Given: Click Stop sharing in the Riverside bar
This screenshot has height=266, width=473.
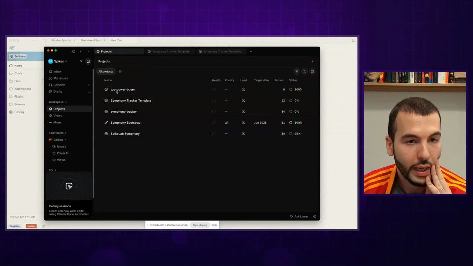Looking at the screenshot, I should (200, 225).
